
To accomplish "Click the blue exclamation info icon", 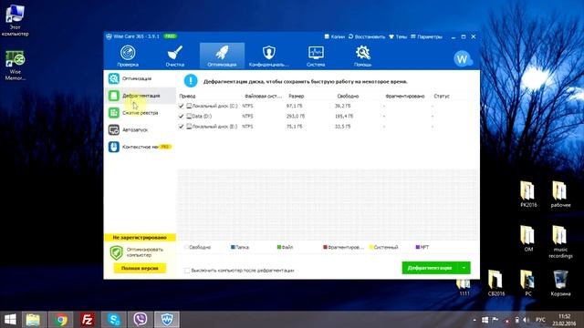I will pos(191,81).
